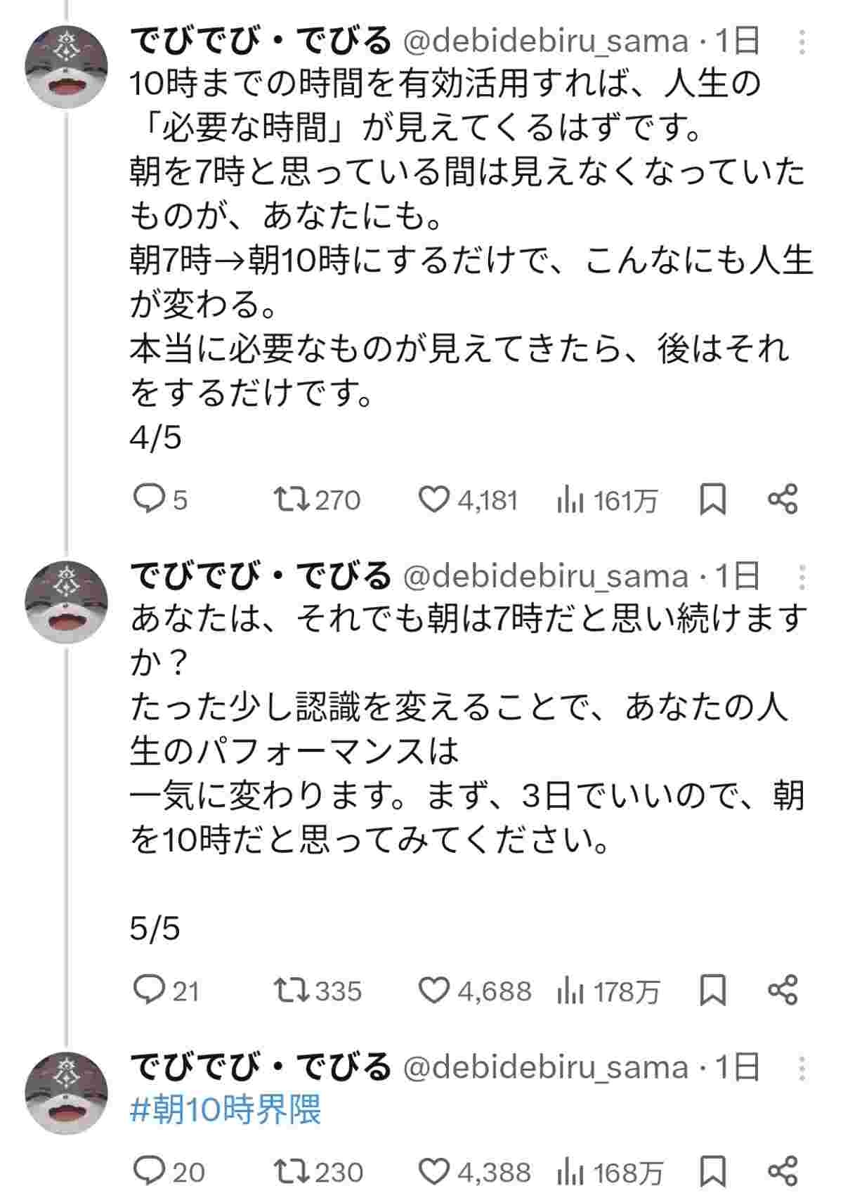Share the 5/5 tweet
The image size is (843, 1200).
783,990
